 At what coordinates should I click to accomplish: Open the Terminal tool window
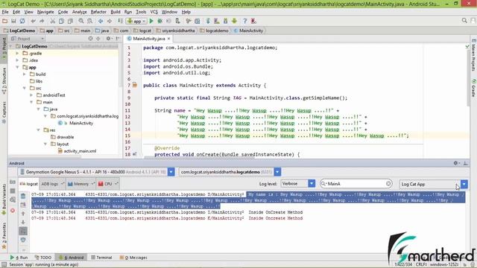tap(101, 258)
